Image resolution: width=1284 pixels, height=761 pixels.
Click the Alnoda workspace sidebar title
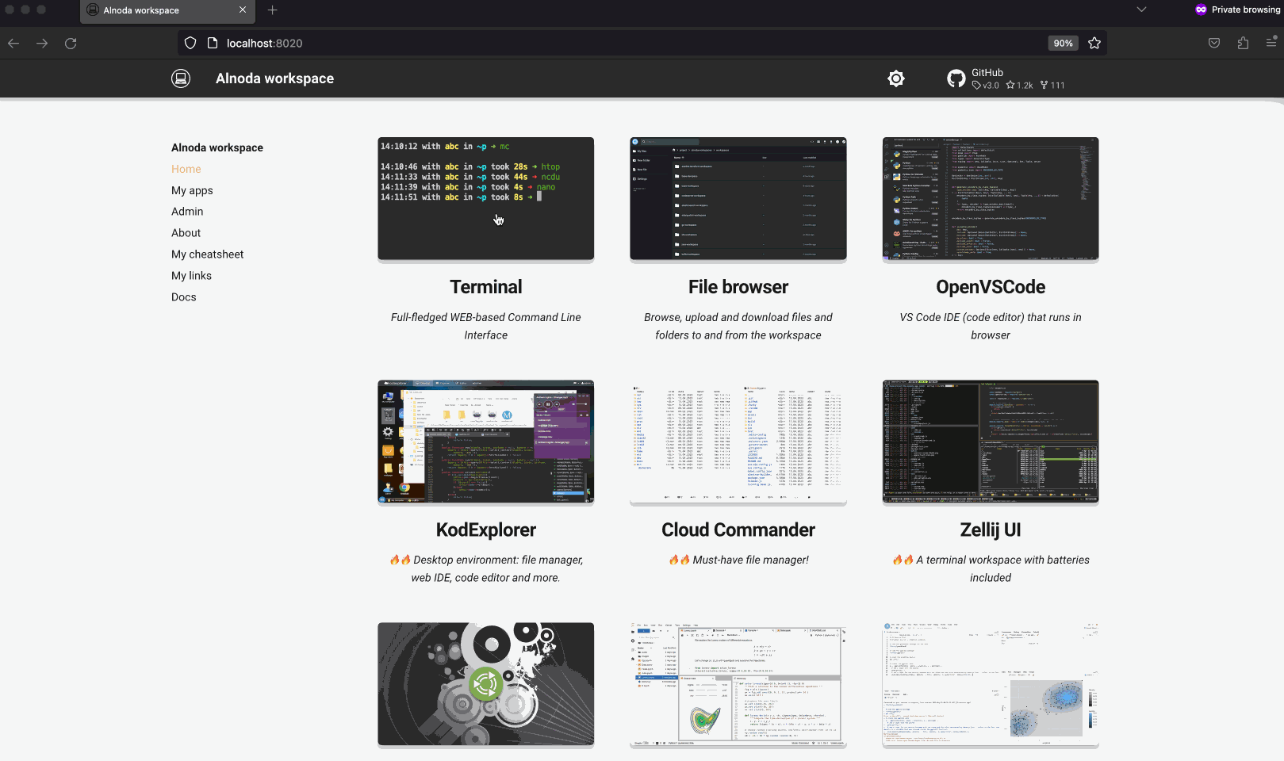tap(217, 147)
